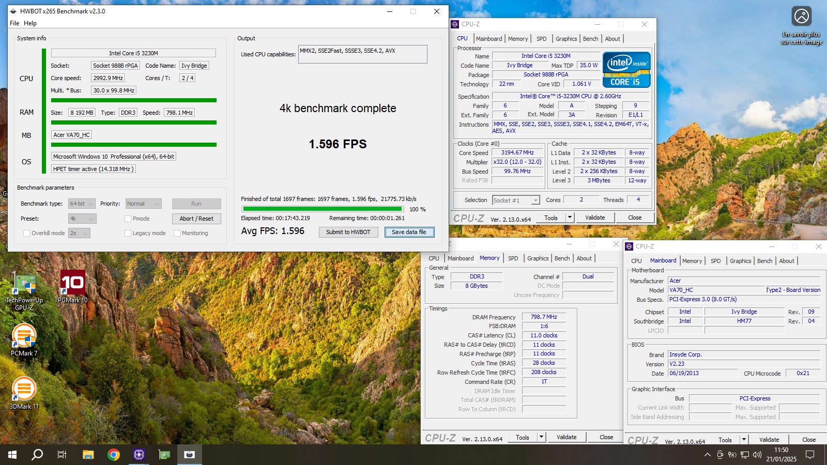827x465 pixels.
Task: Open Tools dropdown arrow in CPU window
Action: coord(570,218)
